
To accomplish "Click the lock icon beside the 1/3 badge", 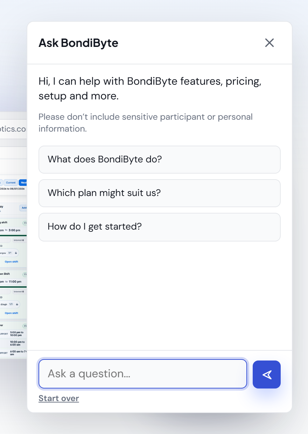I will (17, 304).
